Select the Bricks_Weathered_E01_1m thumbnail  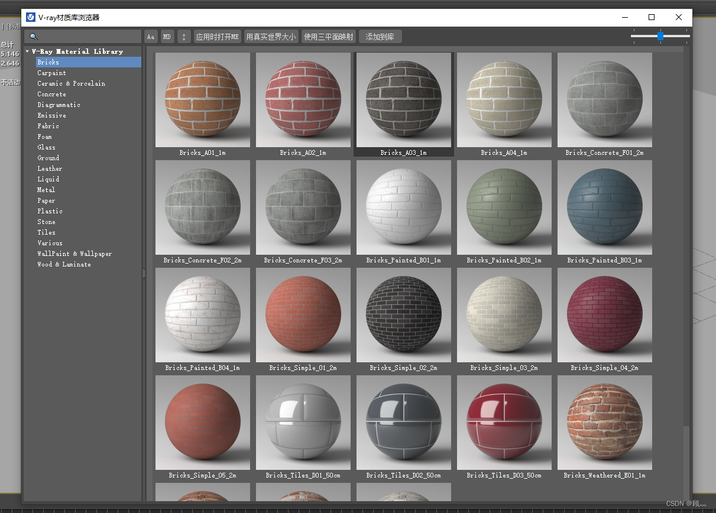tap(605, 423)
